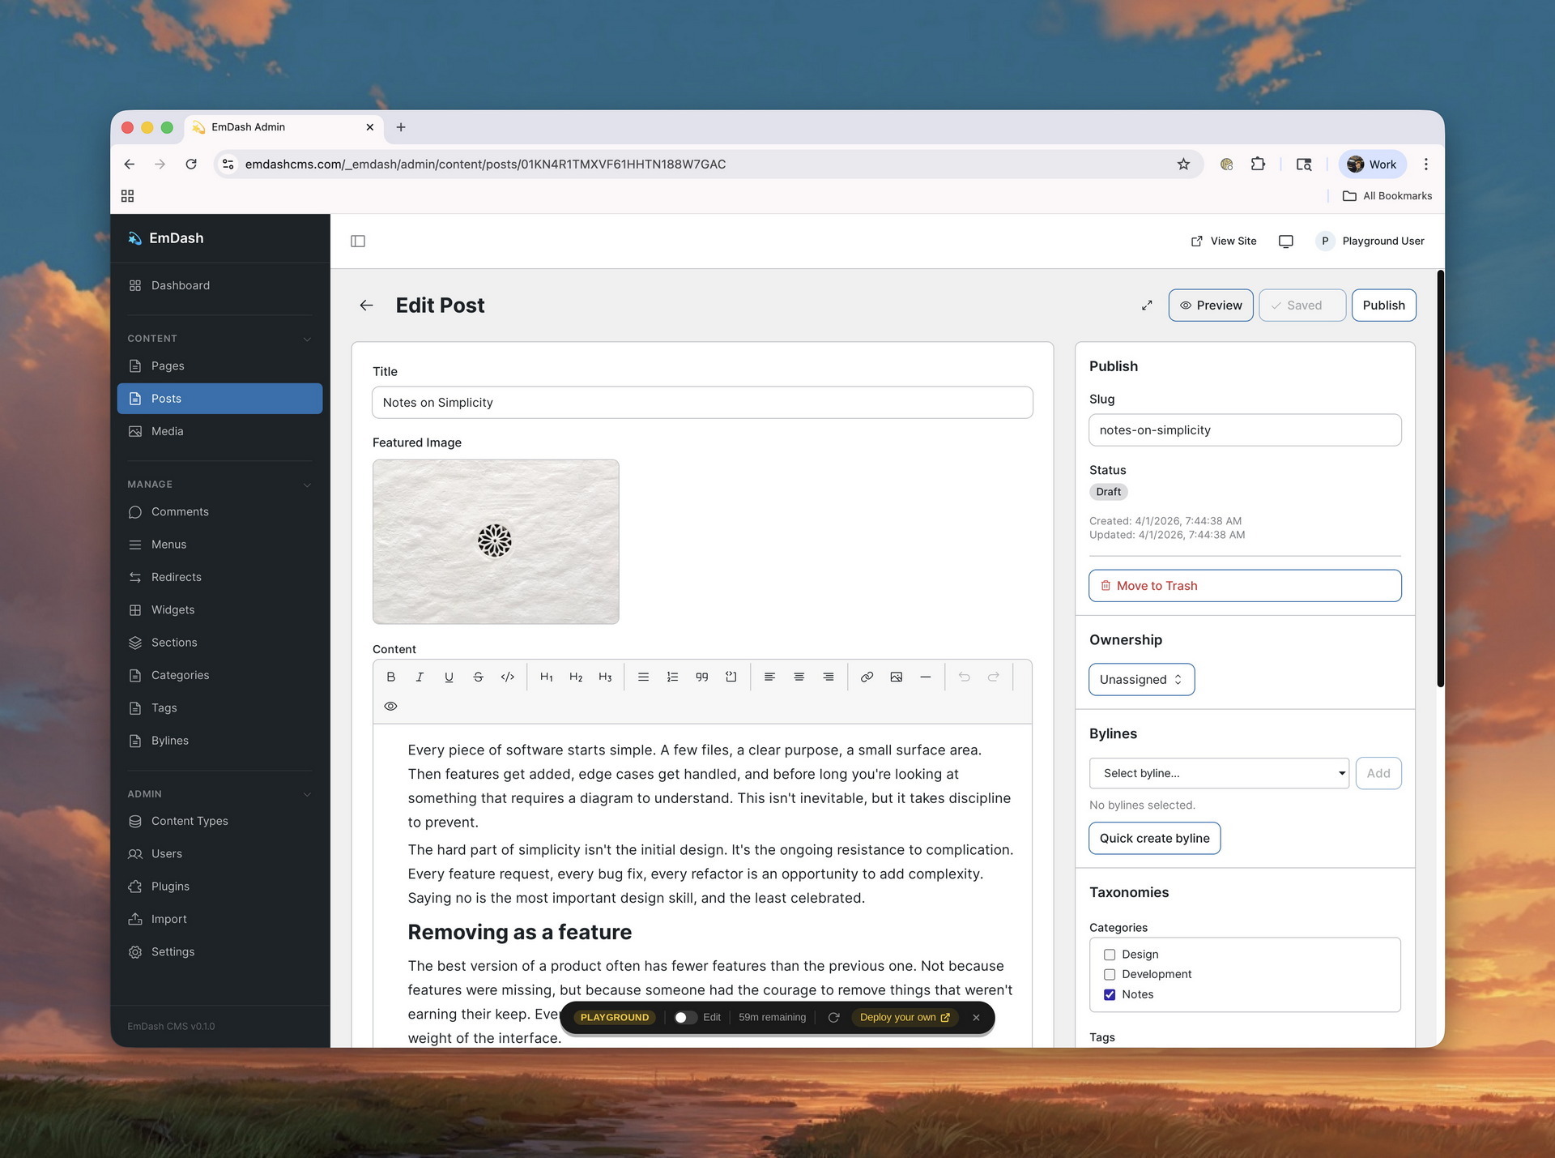Navigate to Redirects in the sidebar
The width and height of the screenshot is (1555, 1158).
[176, 576]
